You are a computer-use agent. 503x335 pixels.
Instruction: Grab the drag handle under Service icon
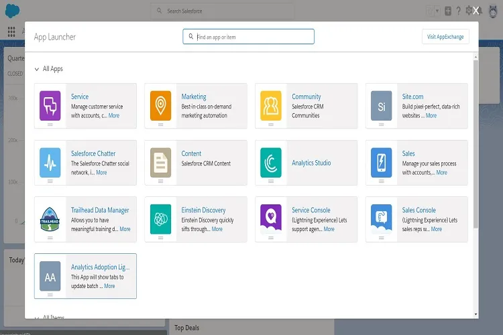click(50, 125)
